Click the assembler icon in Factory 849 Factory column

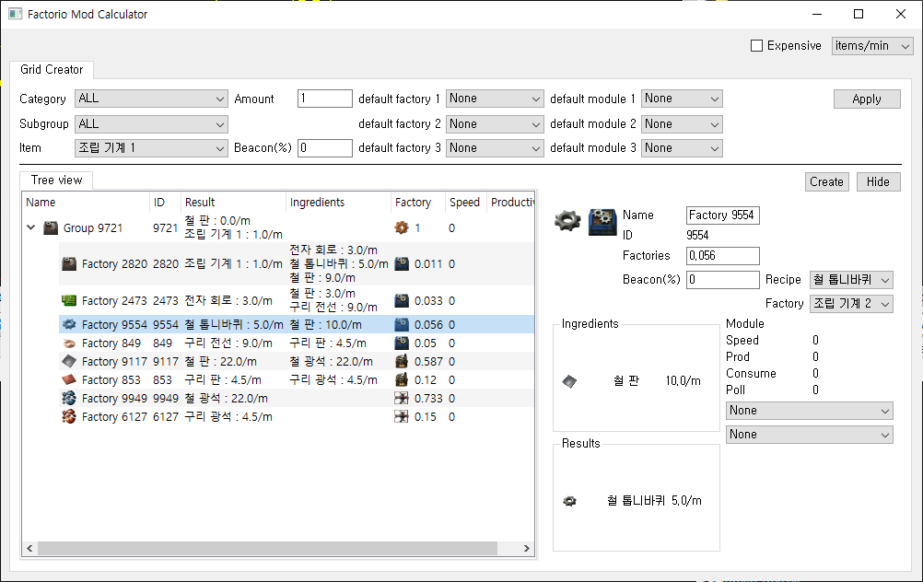click(x=402, y=343)
